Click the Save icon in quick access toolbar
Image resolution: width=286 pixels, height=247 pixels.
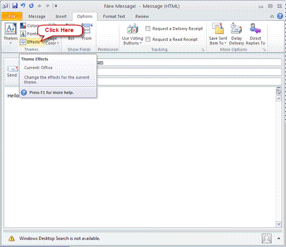pos(15,5)
